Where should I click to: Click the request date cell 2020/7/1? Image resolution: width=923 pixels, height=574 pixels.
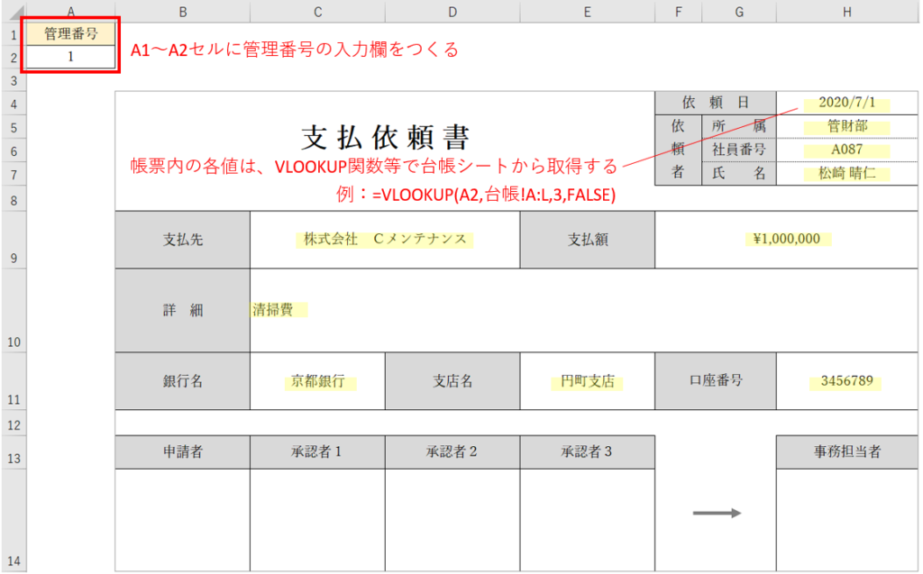click(846, 103)
